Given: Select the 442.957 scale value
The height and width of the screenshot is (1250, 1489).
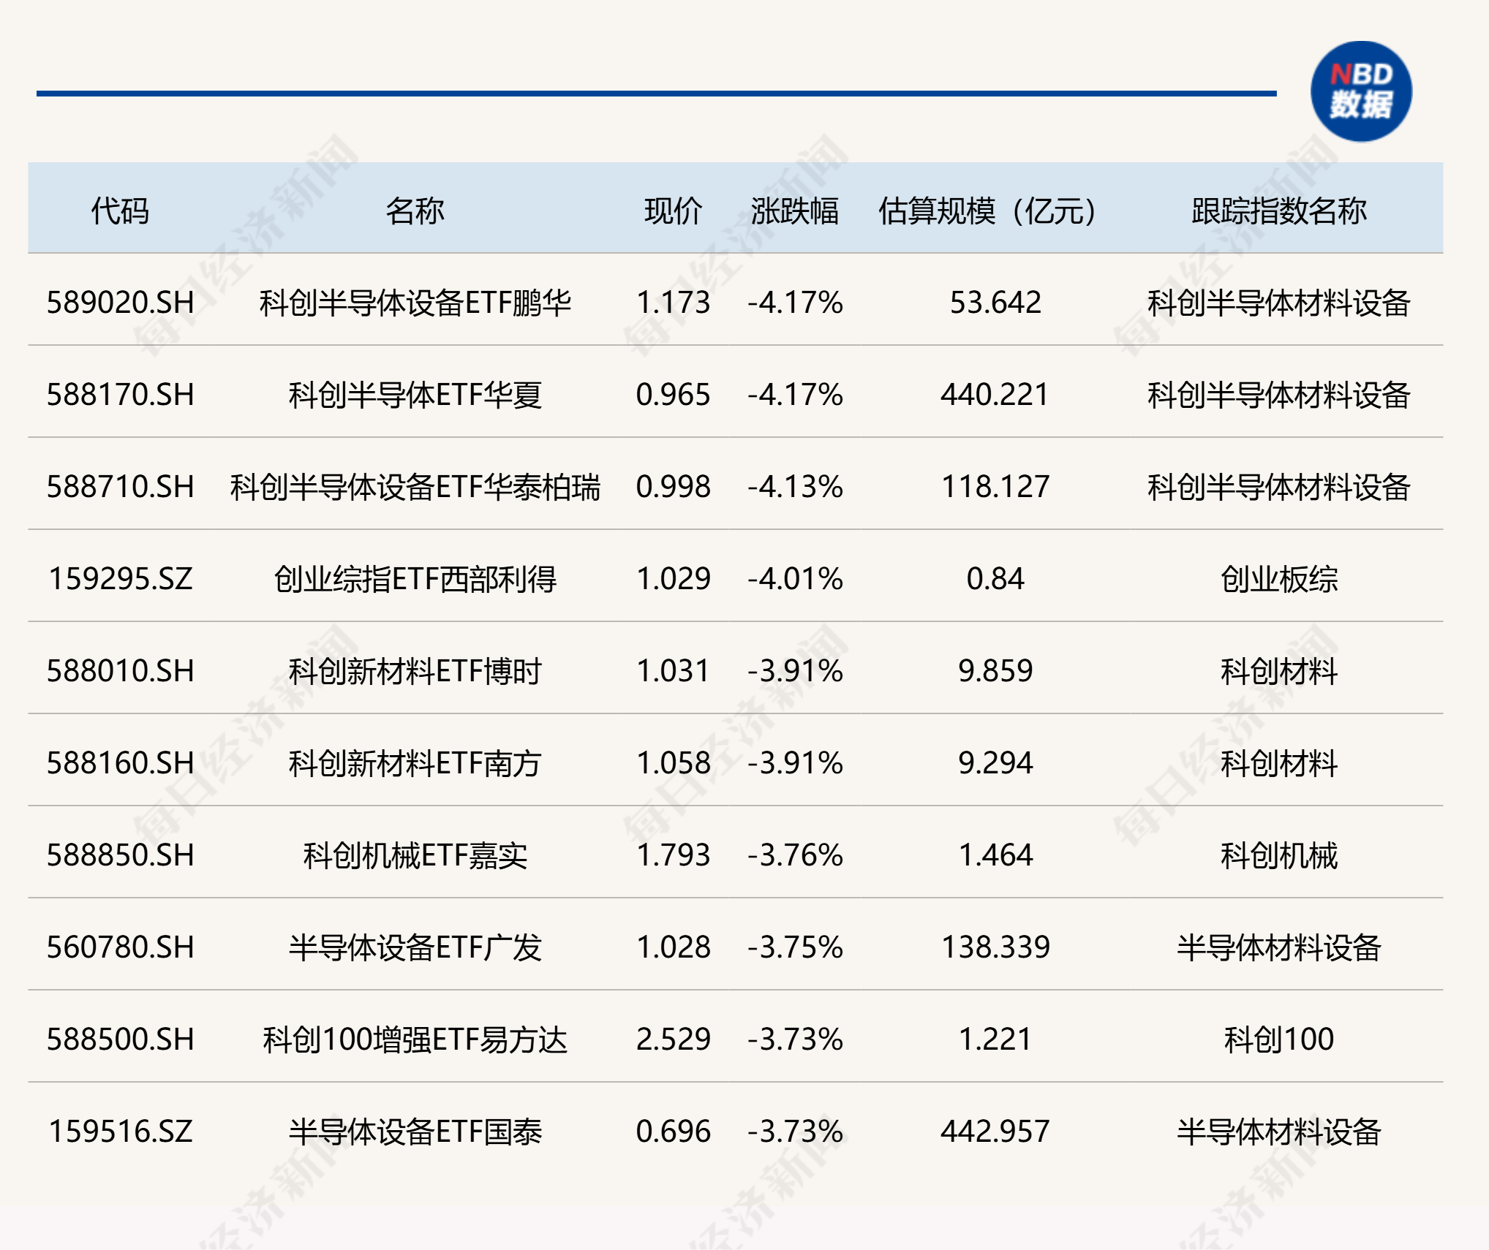Looking at the screenshot, I should coord(995,1132).
